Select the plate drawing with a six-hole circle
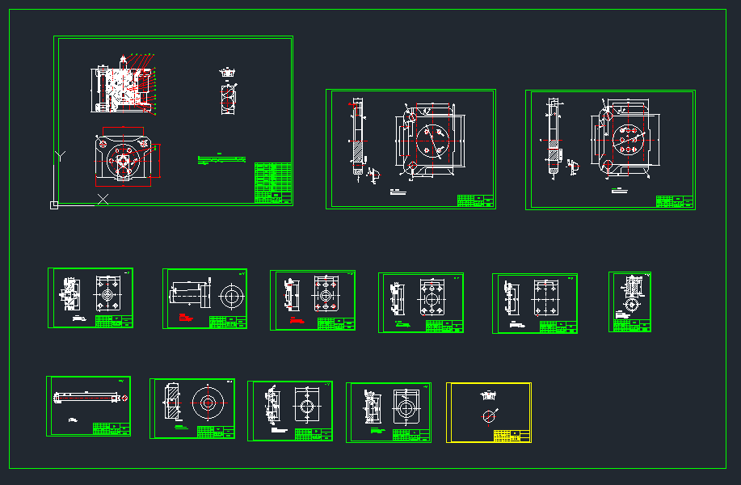This screenshot has width=741, height=485. [610, 150]
